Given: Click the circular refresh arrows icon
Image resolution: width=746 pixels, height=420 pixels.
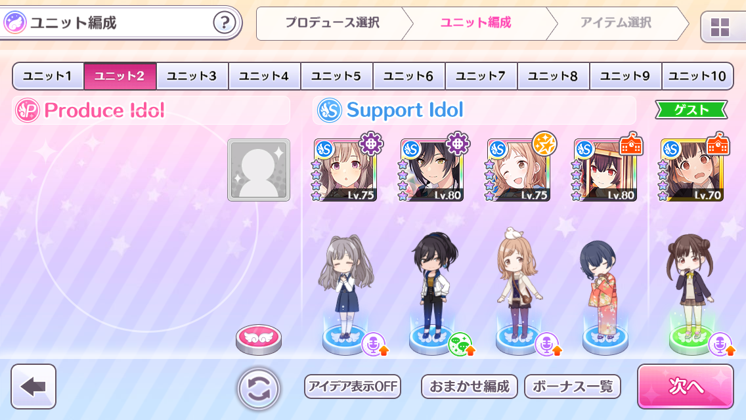Looking at the screenshot, I should 259,388.
